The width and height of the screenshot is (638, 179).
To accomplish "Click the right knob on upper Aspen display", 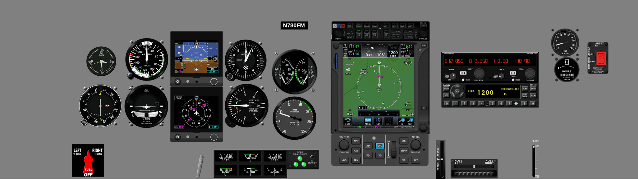I will [x=214, y=82].
